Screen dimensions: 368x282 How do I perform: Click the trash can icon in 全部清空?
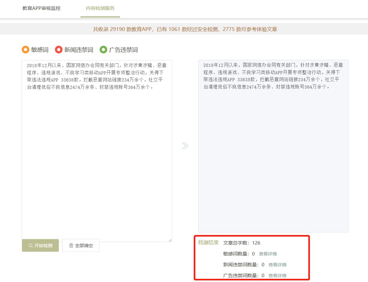71,246
